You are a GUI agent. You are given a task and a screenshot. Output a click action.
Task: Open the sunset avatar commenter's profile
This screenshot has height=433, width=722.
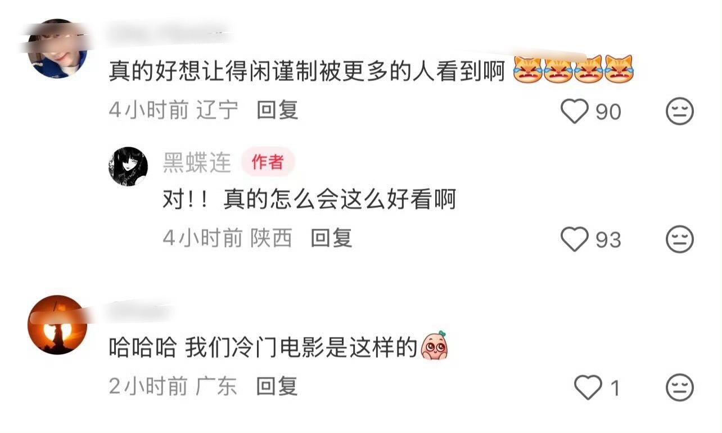coord(57,325)
